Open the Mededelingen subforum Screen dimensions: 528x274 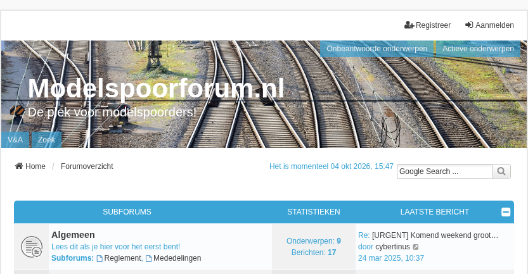pos(177,258)
